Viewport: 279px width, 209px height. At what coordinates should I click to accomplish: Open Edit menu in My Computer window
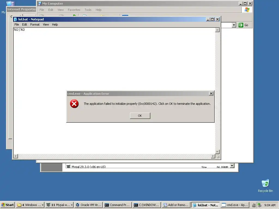click(x=51, y=10)
